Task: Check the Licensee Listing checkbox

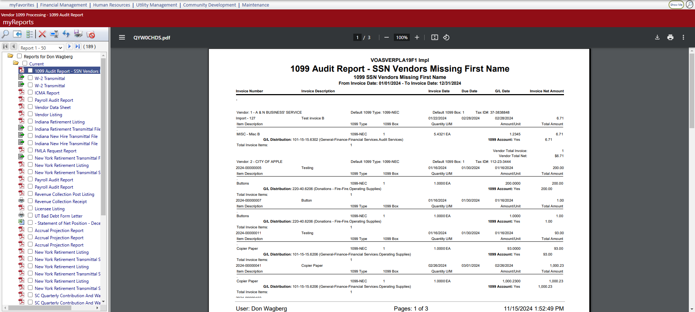Action: [30, 208]
